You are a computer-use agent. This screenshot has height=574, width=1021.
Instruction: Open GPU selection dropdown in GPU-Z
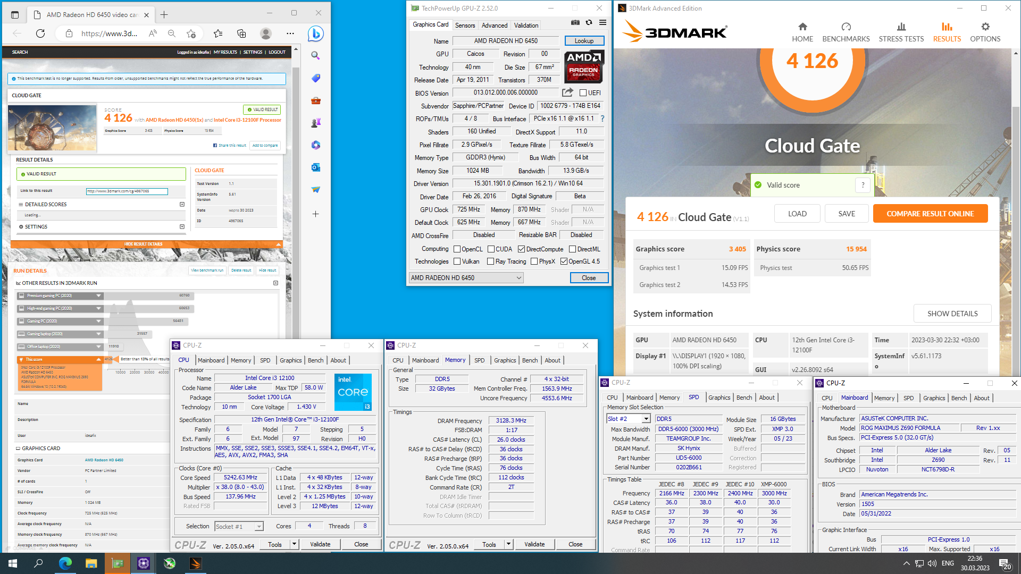tap(466, 277)
